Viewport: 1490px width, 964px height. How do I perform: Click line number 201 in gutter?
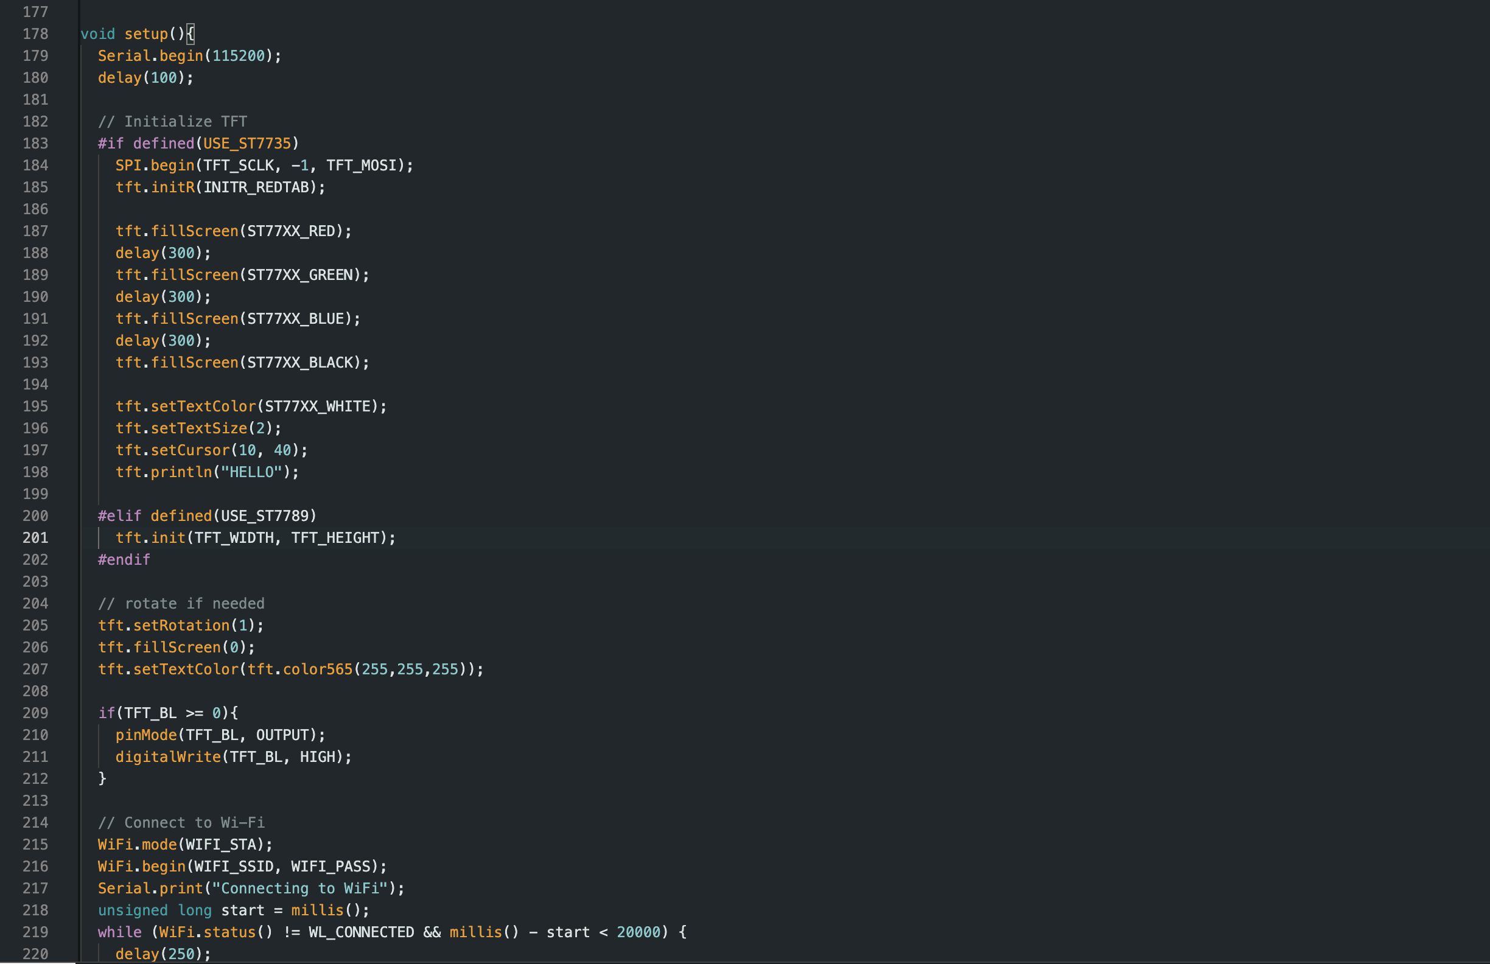pyautogui.click(x=35, y=538)
